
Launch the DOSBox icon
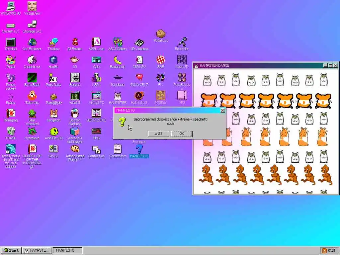point(160,98)
